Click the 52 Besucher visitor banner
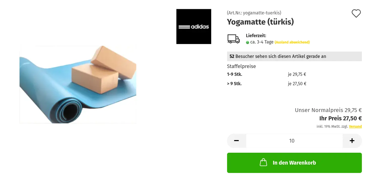 tap(294, 56)
